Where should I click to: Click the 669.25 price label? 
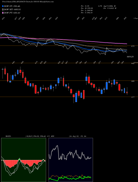coord(130,57)
